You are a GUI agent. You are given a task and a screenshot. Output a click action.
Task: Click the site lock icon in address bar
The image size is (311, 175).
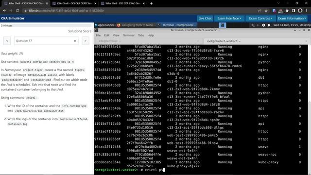(25, 11)
